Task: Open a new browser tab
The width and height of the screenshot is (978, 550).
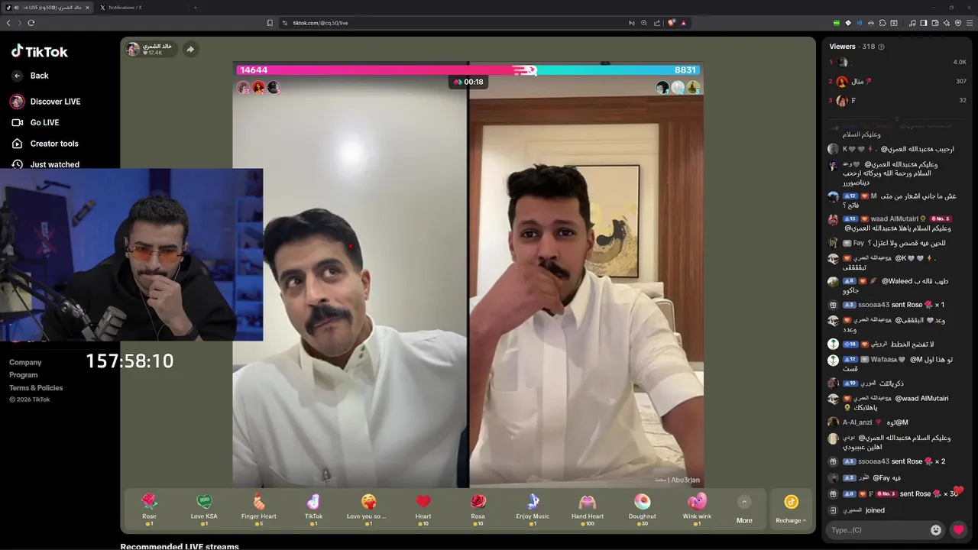Action: coord(195,7)
